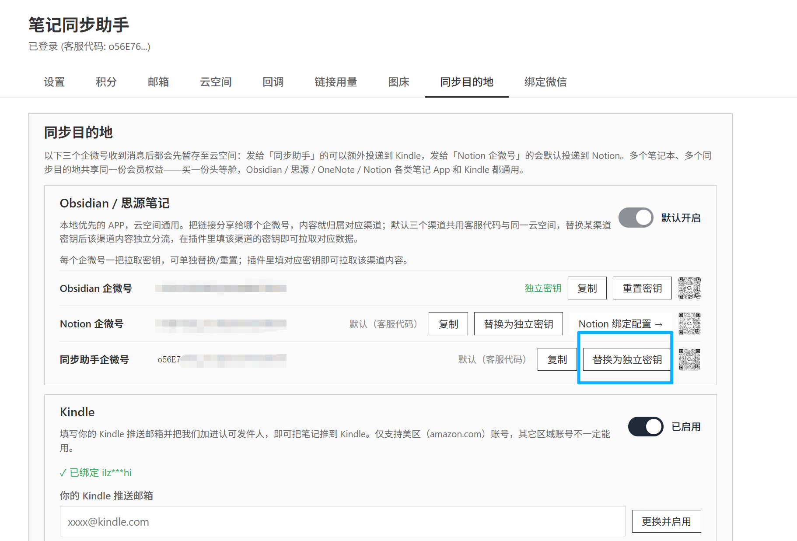Click 替换为独立密钥 in 同步助手企微号 row
797x541 pixels.
[x=627, y=359]
